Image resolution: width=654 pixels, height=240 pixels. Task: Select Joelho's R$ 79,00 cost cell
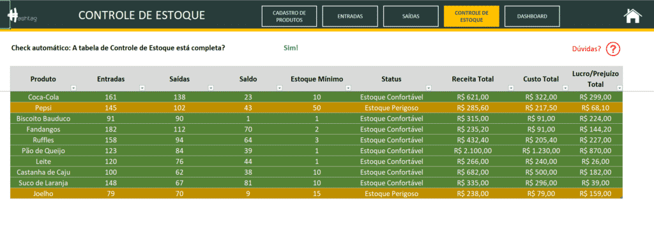[x=542, y=194]
